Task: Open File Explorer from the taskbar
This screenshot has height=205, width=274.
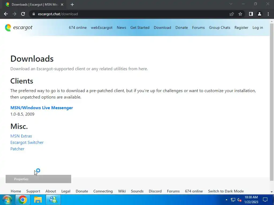Action: pyautogui.click(x=38, y=200)
